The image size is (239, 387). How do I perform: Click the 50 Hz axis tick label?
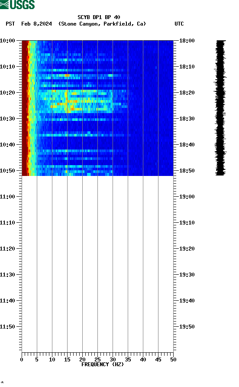(173, 360)
